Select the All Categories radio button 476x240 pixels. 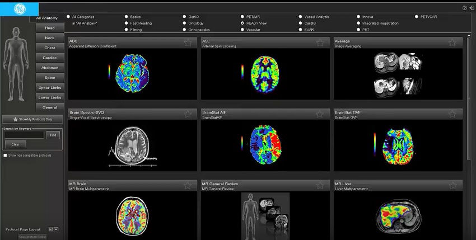click(x=68, y=17)
